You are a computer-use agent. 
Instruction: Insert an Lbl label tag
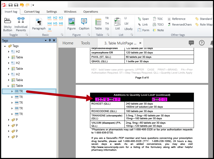click(x=126, y=23)
